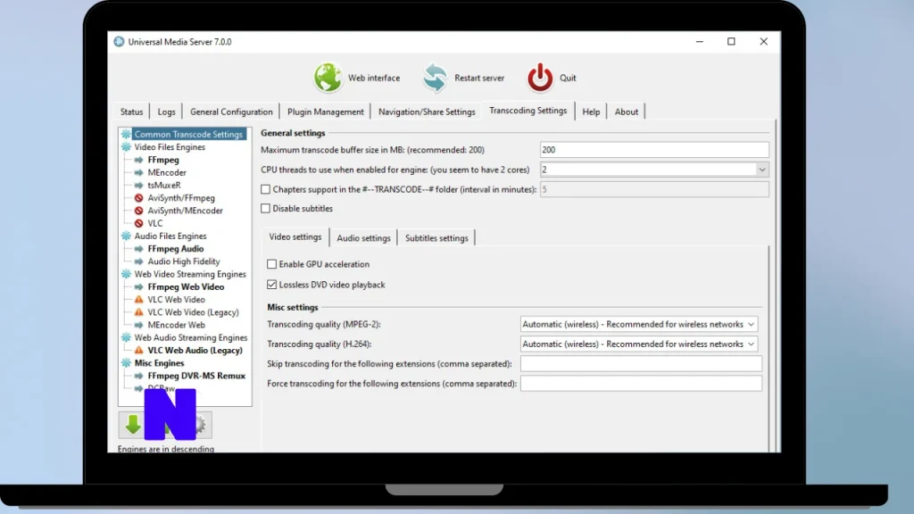Click the Skip transcoding extensions field

[641, 364]
